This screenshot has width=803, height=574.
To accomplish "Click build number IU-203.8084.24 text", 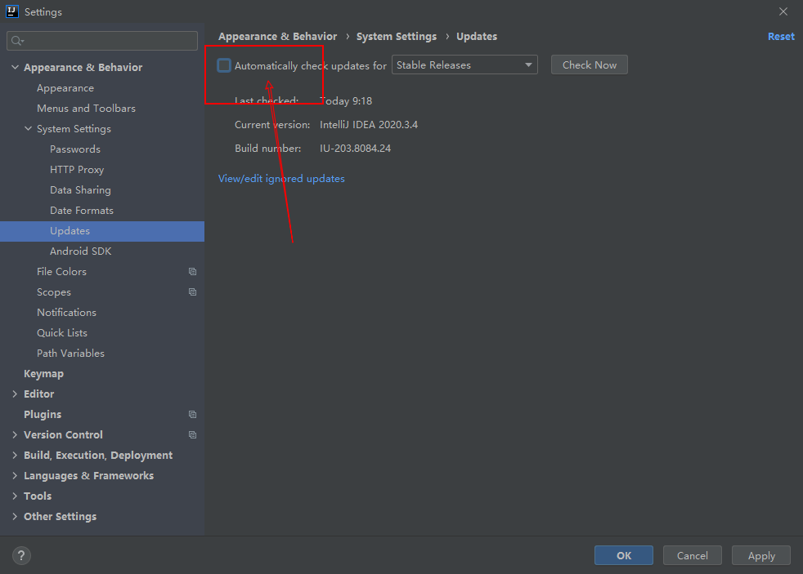I will pyautogui.click(x=355, y=149).
